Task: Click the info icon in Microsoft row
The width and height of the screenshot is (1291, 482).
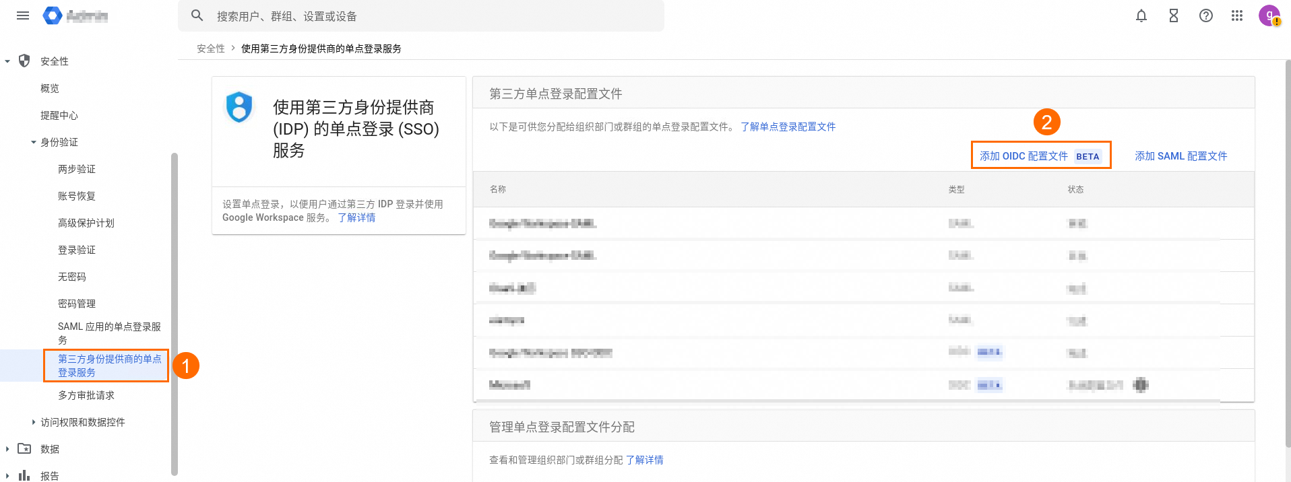Action: pyautogui.click(x=1140, y=384)
